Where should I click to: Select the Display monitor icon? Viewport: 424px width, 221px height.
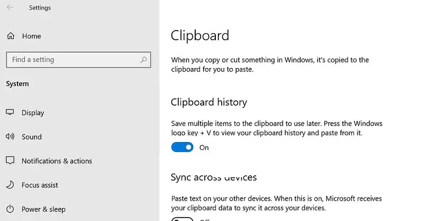point(11,112)
